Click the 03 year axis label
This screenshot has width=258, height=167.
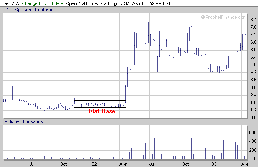pos(214,164)
